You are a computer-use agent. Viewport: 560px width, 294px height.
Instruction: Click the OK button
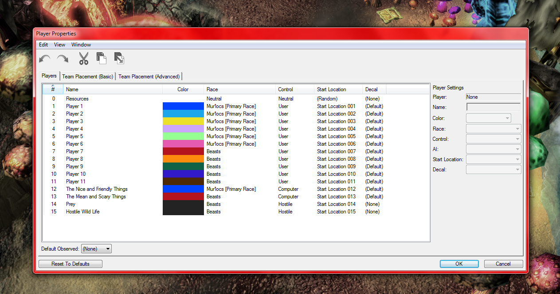[459, 264]
